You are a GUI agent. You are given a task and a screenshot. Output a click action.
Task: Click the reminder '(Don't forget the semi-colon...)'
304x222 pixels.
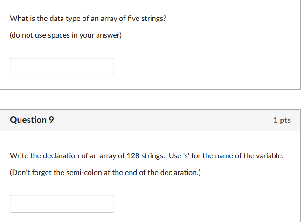click(x=105, y=173)
